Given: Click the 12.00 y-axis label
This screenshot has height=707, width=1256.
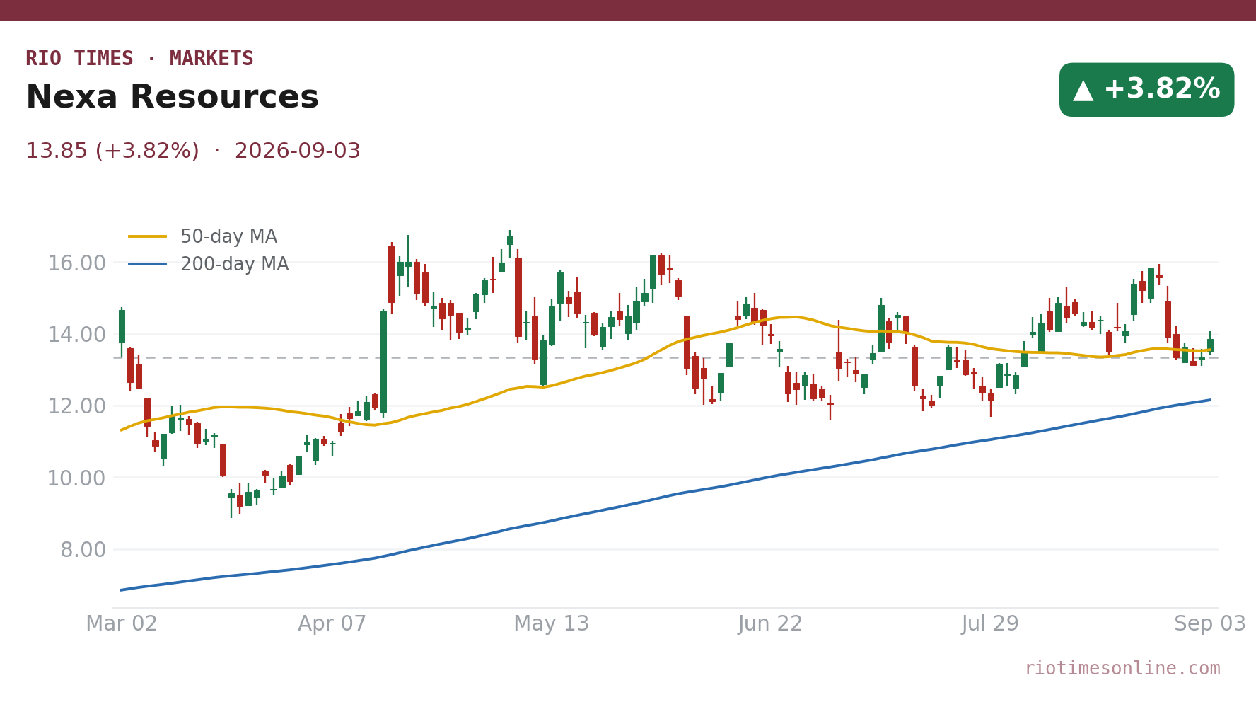Looking at the screenshot, I should pos(76,407).
